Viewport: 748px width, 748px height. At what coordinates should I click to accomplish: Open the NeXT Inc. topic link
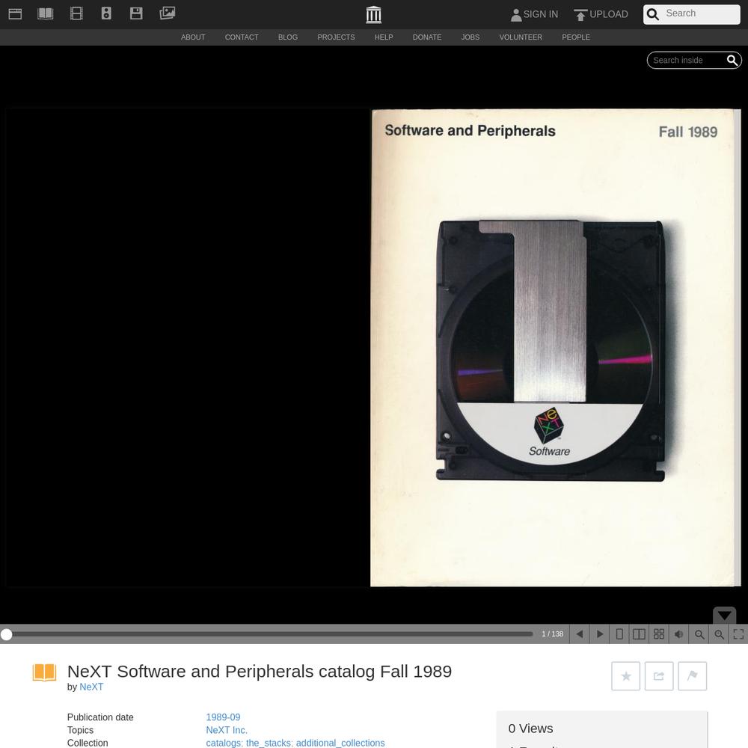(227, 730)
